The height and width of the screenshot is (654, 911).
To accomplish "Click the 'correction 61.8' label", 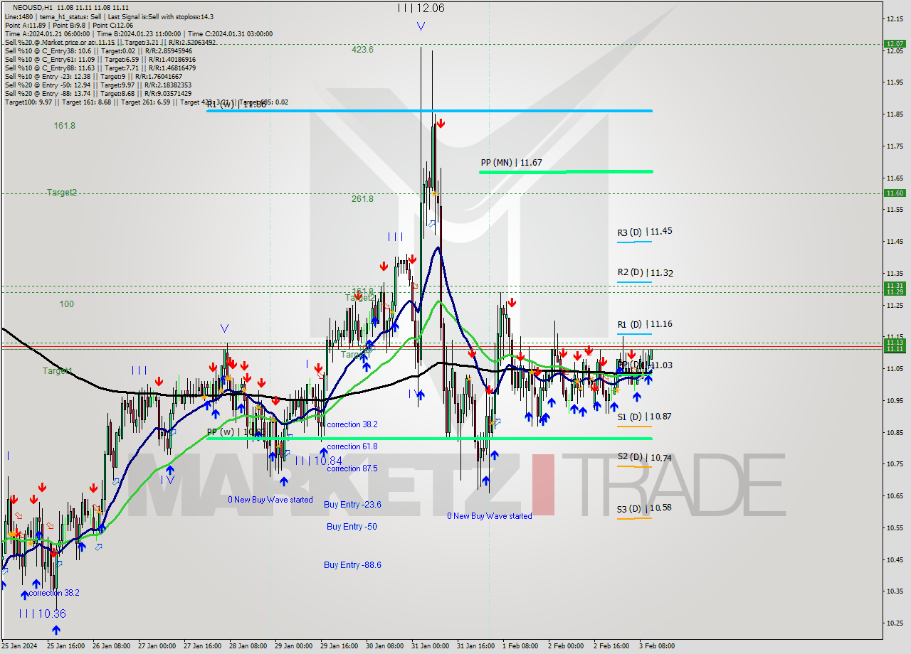I will point(352,446).
